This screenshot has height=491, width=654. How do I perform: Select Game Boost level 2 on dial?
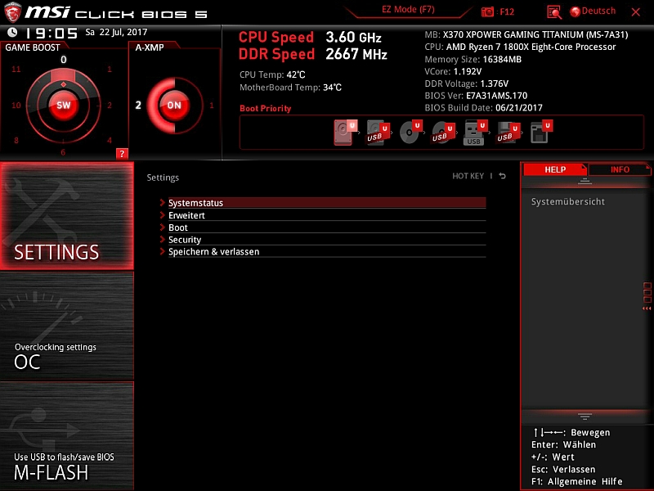click(110, 106)
